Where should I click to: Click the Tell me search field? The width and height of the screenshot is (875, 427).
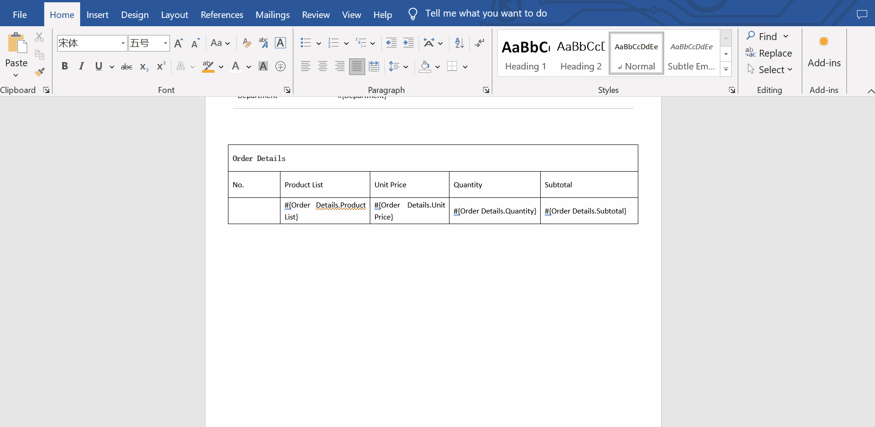coord(486,13)
